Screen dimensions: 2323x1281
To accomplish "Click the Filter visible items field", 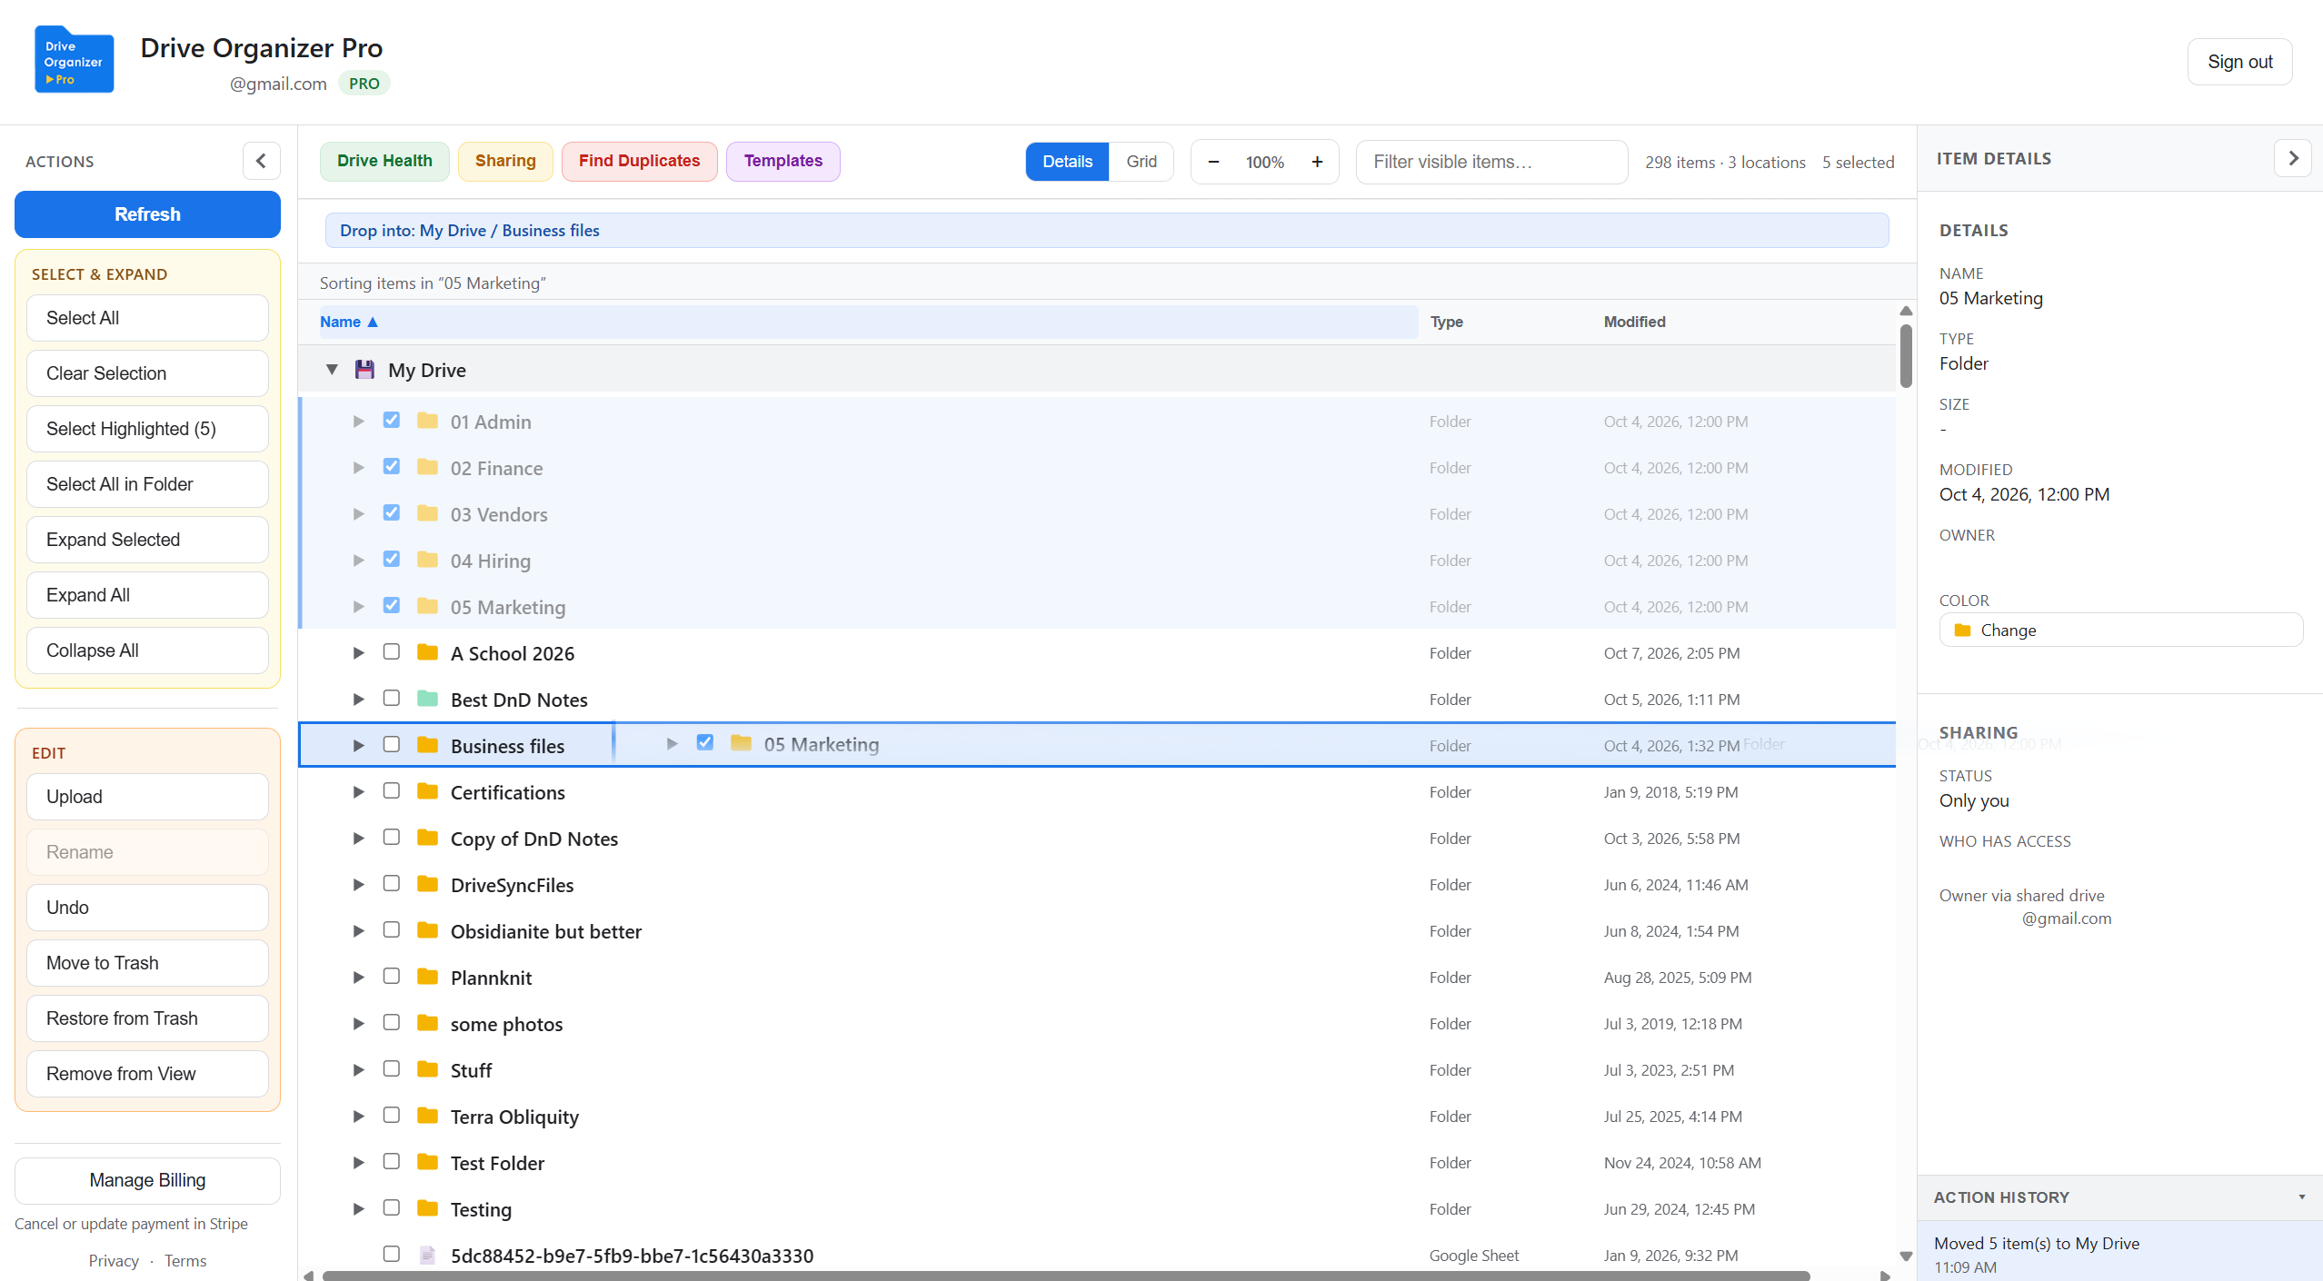I will click(1491, 162).
